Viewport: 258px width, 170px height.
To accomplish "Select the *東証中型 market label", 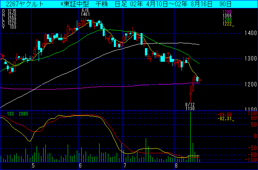I will (74, 4).
